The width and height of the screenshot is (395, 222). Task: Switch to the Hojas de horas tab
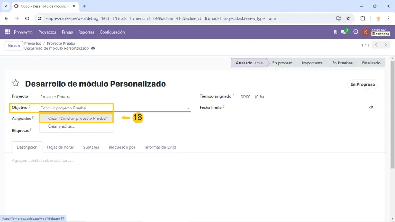[x=60, y=147]
